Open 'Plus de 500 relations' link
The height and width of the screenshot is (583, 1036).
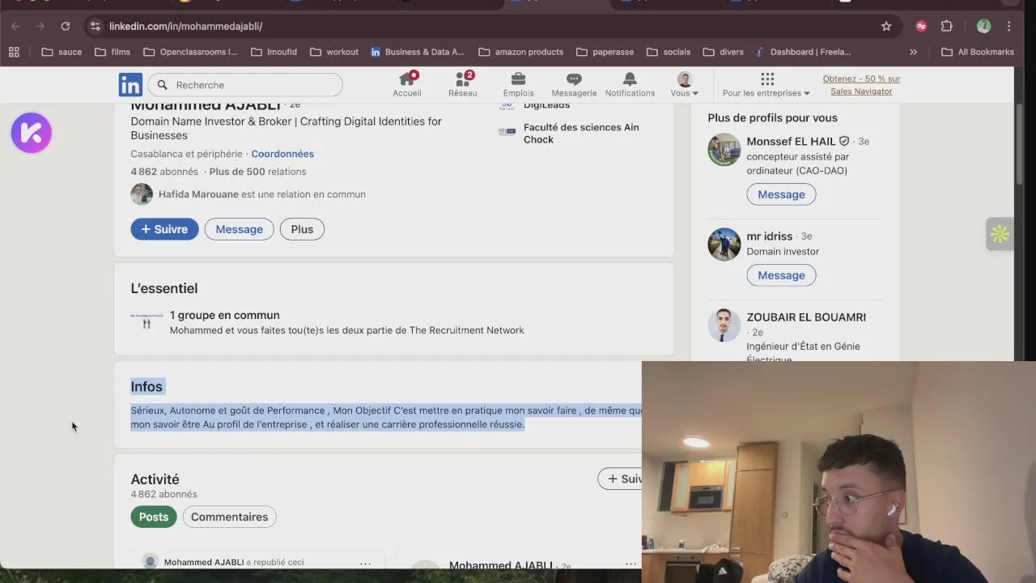(257, 172)
